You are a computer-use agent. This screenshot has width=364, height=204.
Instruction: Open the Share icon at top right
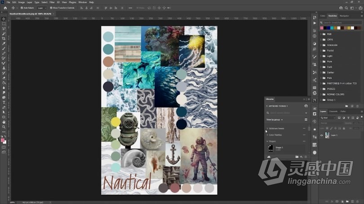coord(360,8)
